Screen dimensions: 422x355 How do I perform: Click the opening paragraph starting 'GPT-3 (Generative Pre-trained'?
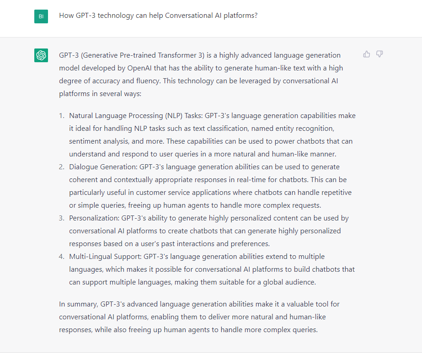pyautogui.click(x=201, y=75)
